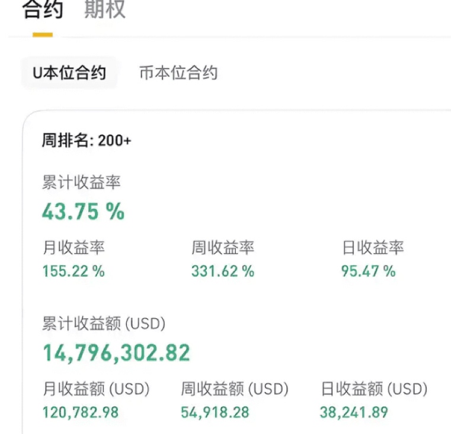Click the 14,796,302.82 cumulative profit amount
Image resolution: width=451 pixels, height=434 pixels.
116,353
